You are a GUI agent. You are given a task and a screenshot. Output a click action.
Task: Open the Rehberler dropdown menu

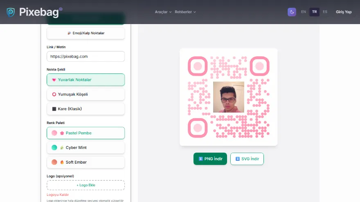(x=185, y=12)
